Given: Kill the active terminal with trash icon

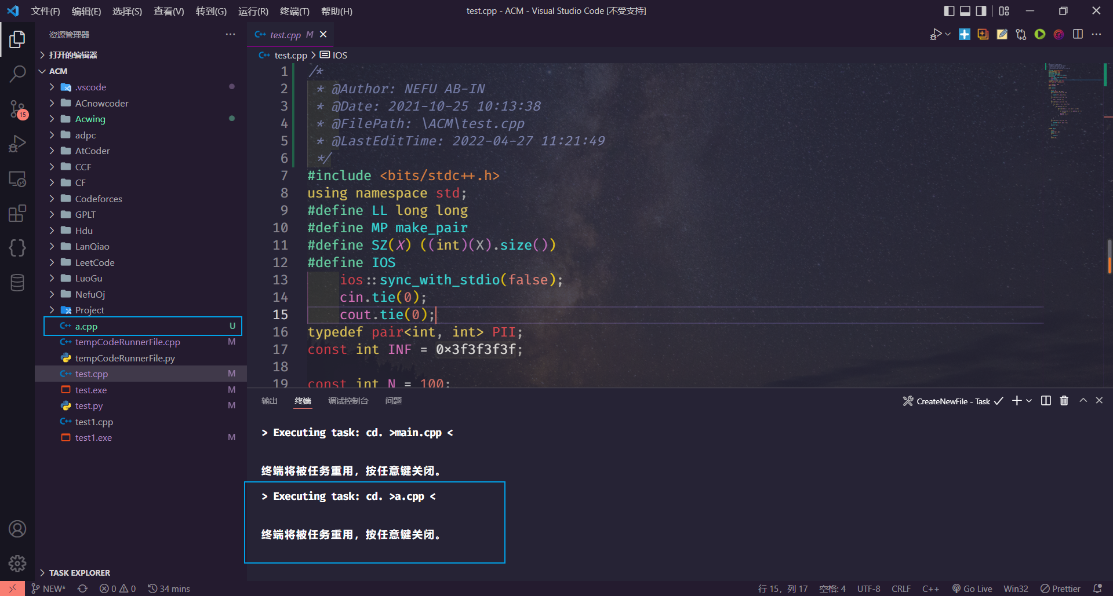Looking at the screenshot, I should 1064,400.
